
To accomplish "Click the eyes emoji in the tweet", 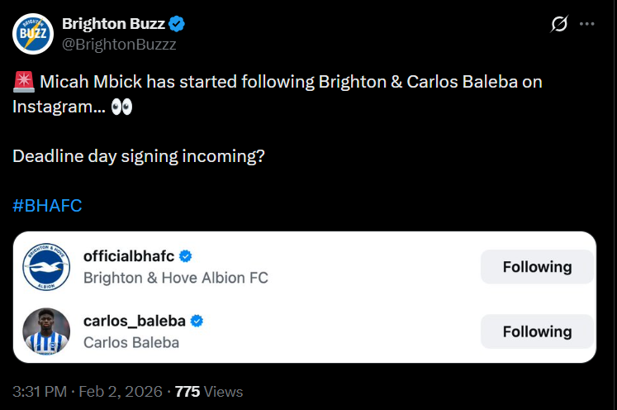I will [121, 107].
